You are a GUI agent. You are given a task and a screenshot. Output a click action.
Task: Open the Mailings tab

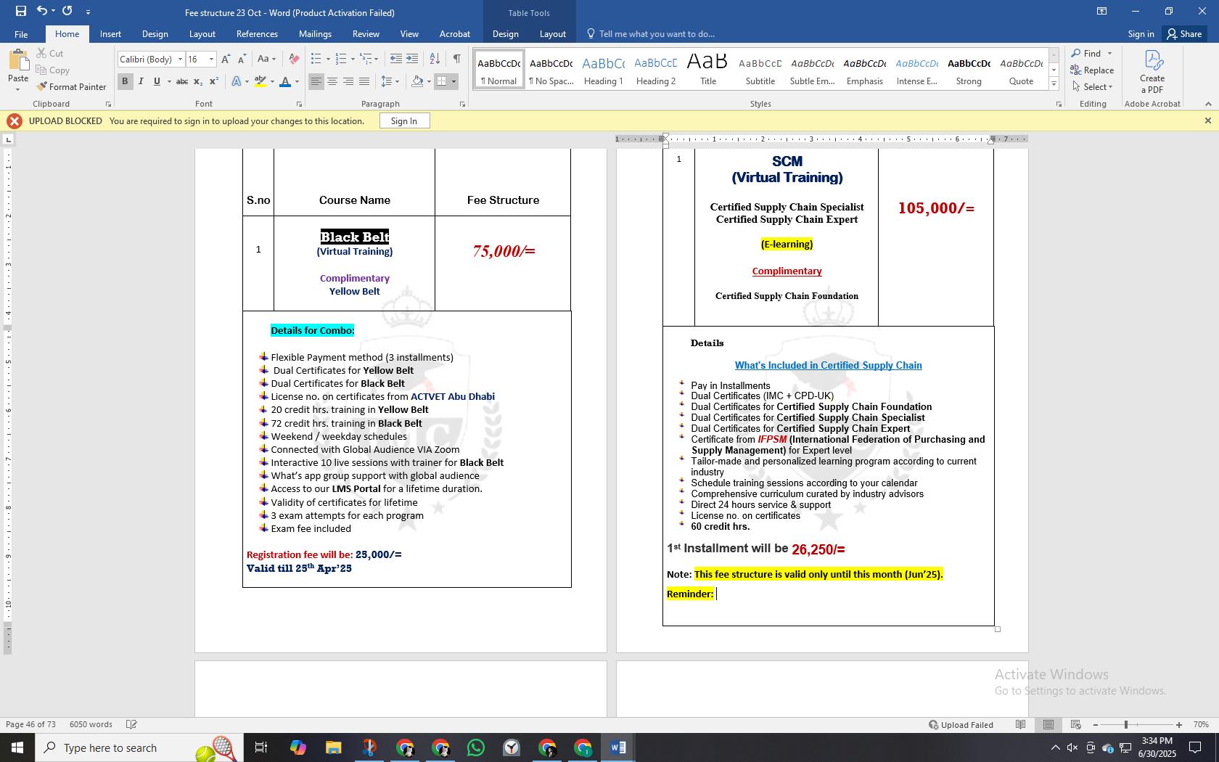315,34
